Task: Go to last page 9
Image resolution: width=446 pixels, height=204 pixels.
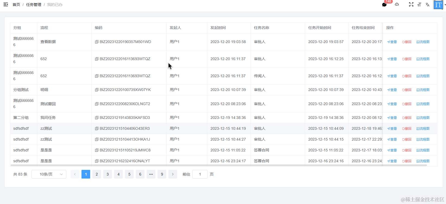Action: (x=162, y=174)
